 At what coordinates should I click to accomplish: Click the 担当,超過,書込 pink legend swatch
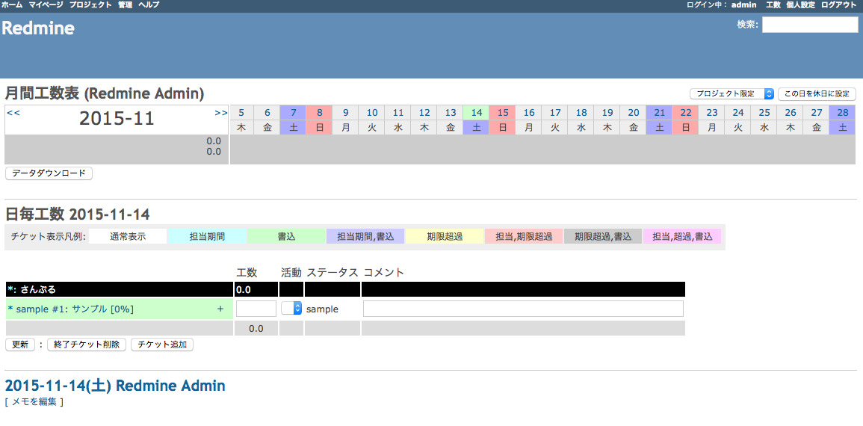pos(682,237)
